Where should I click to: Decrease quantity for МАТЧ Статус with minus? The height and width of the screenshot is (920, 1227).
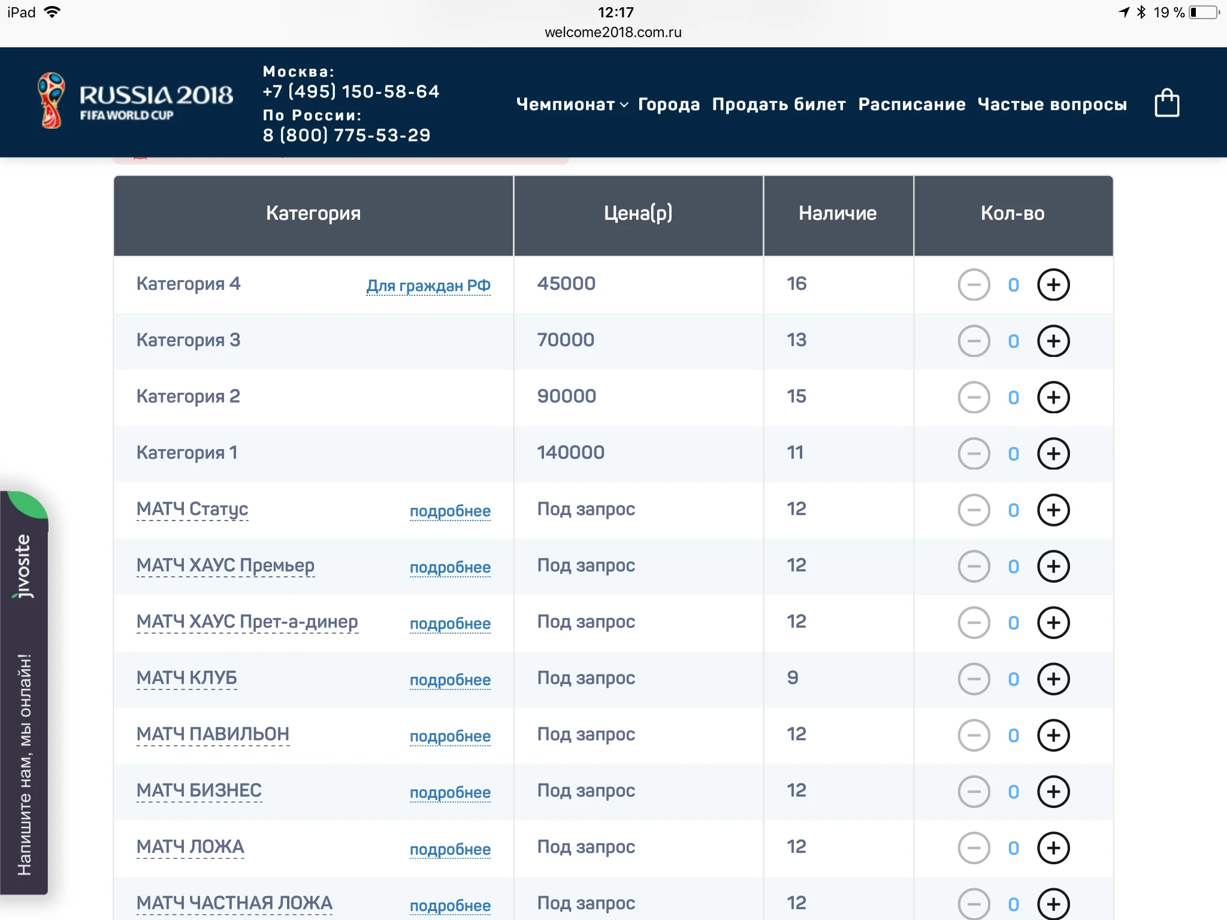974,510
